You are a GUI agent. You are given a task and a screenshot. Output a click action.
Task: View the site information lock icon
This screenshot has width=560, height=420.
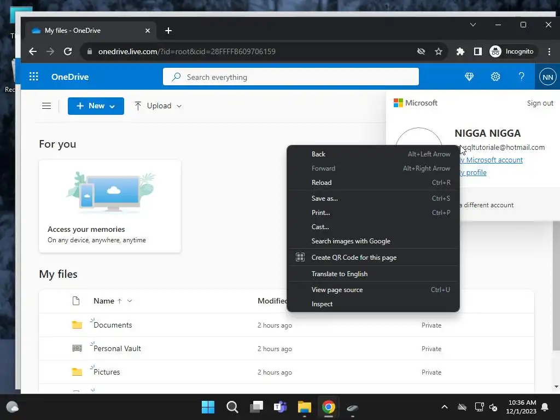tap(89, 51)
